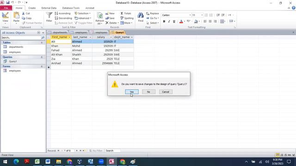Click the background fill color button

[x=196, y=22]
